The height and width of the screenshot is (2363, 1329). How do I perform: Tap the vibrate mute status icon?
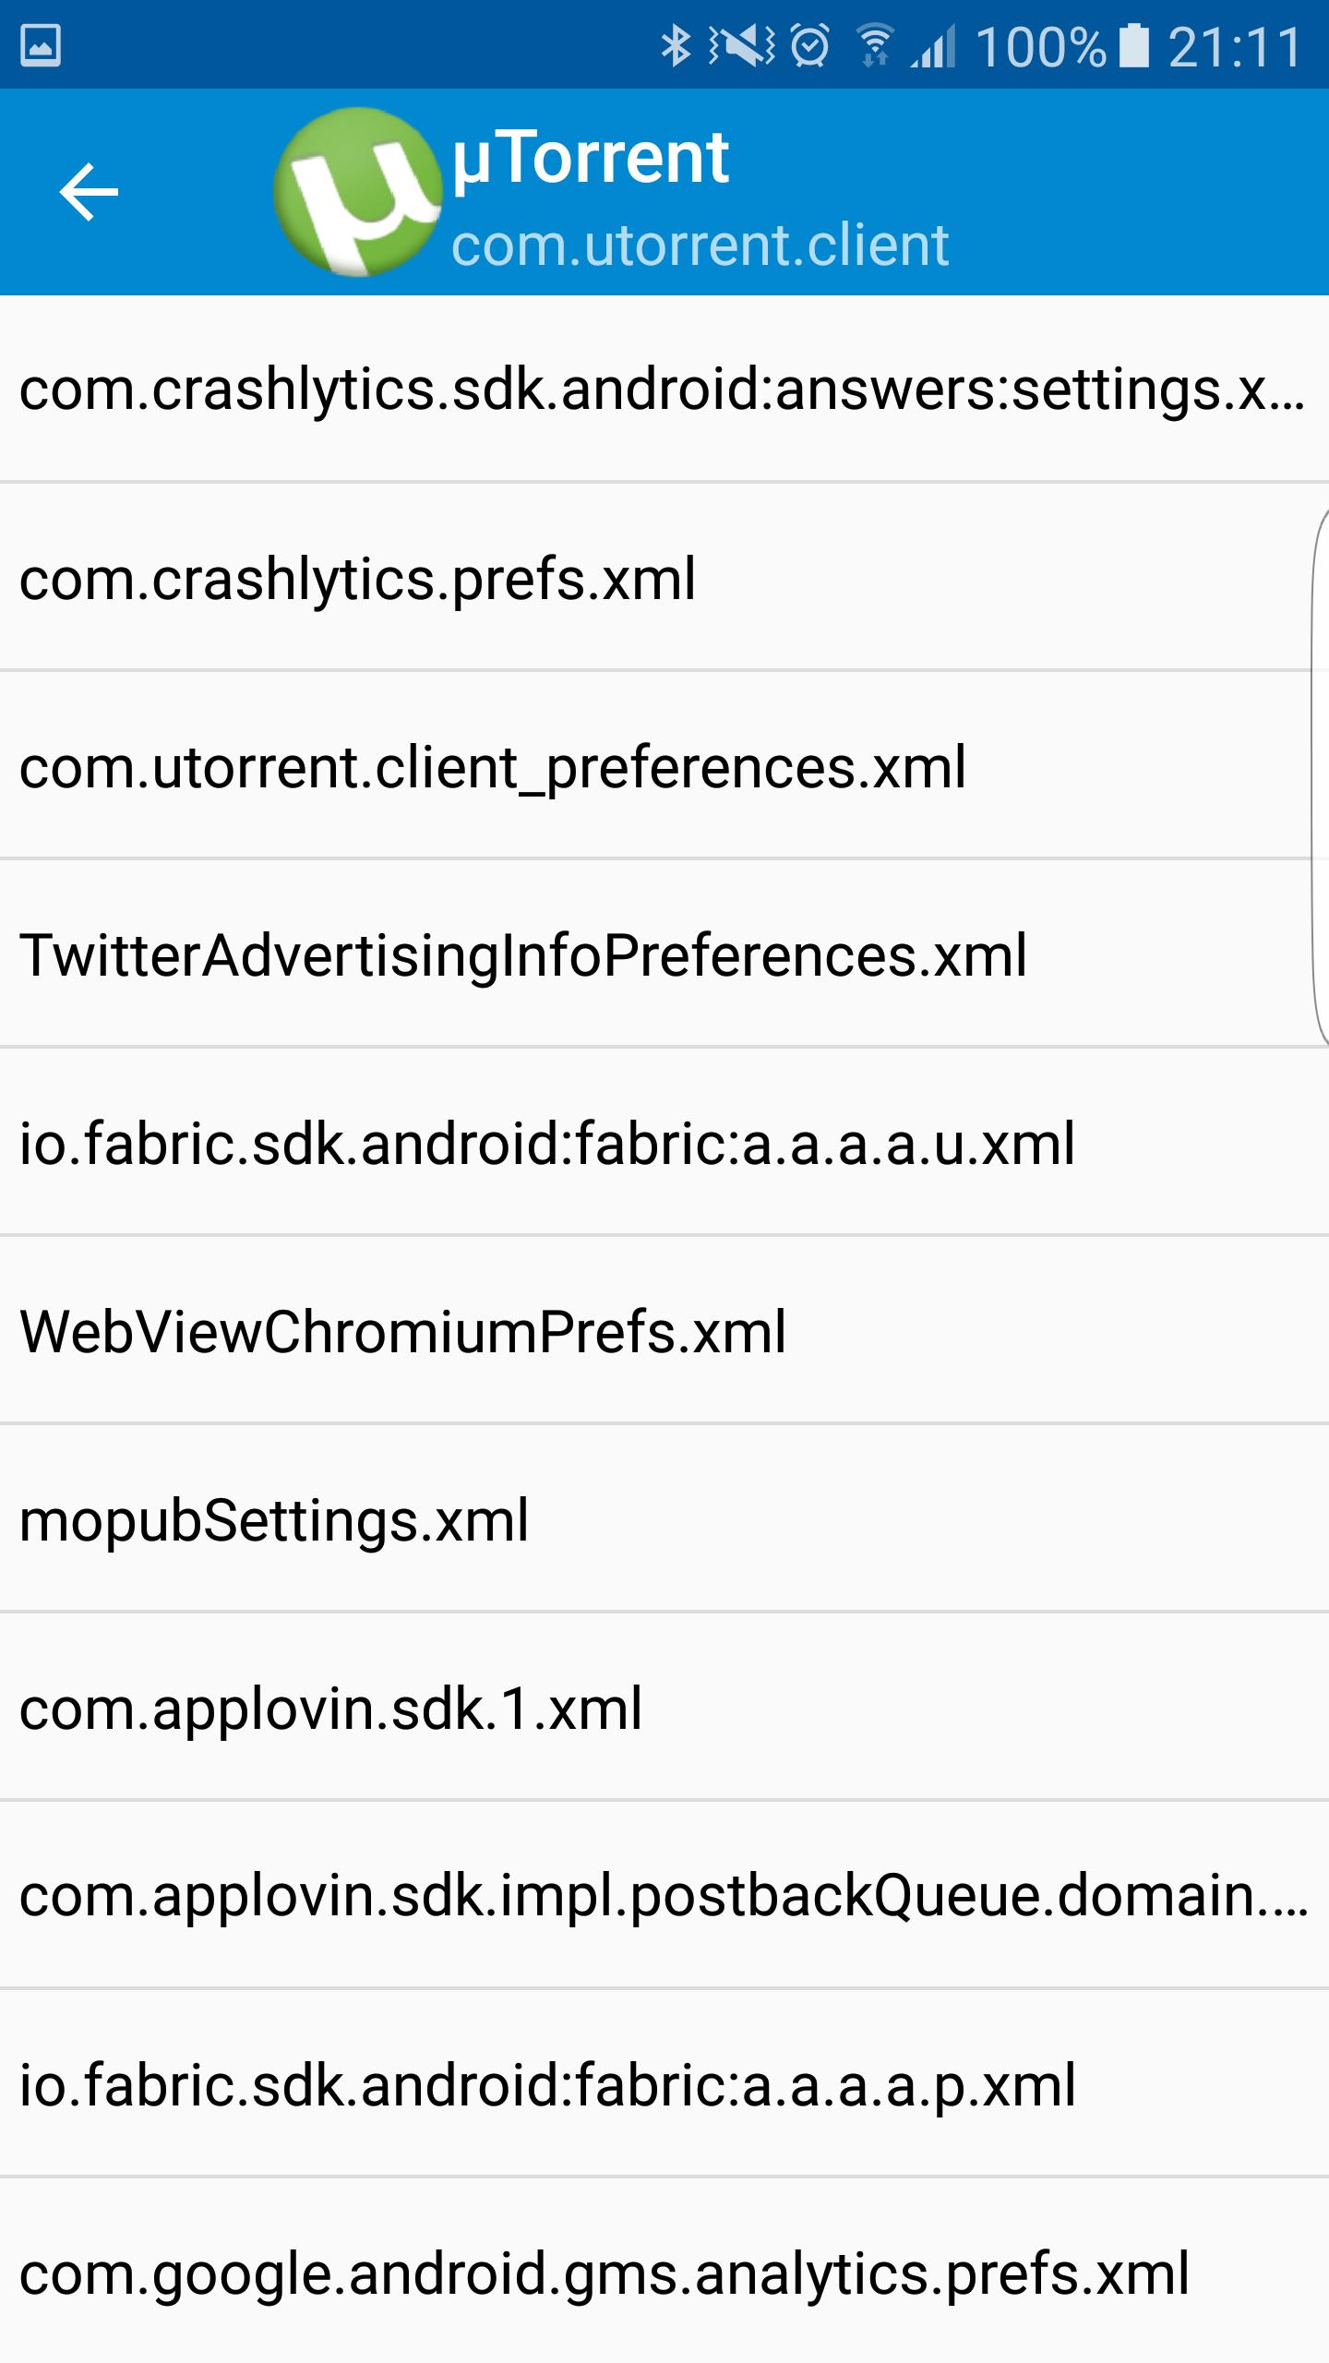pyautogui.click(x=742, y=45)
